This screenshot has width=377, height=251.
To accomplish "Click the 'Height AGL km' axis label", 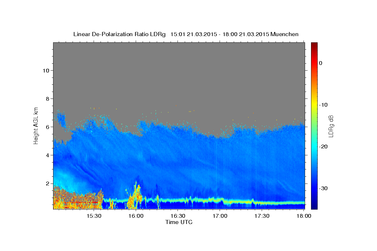I will (36, 125).
